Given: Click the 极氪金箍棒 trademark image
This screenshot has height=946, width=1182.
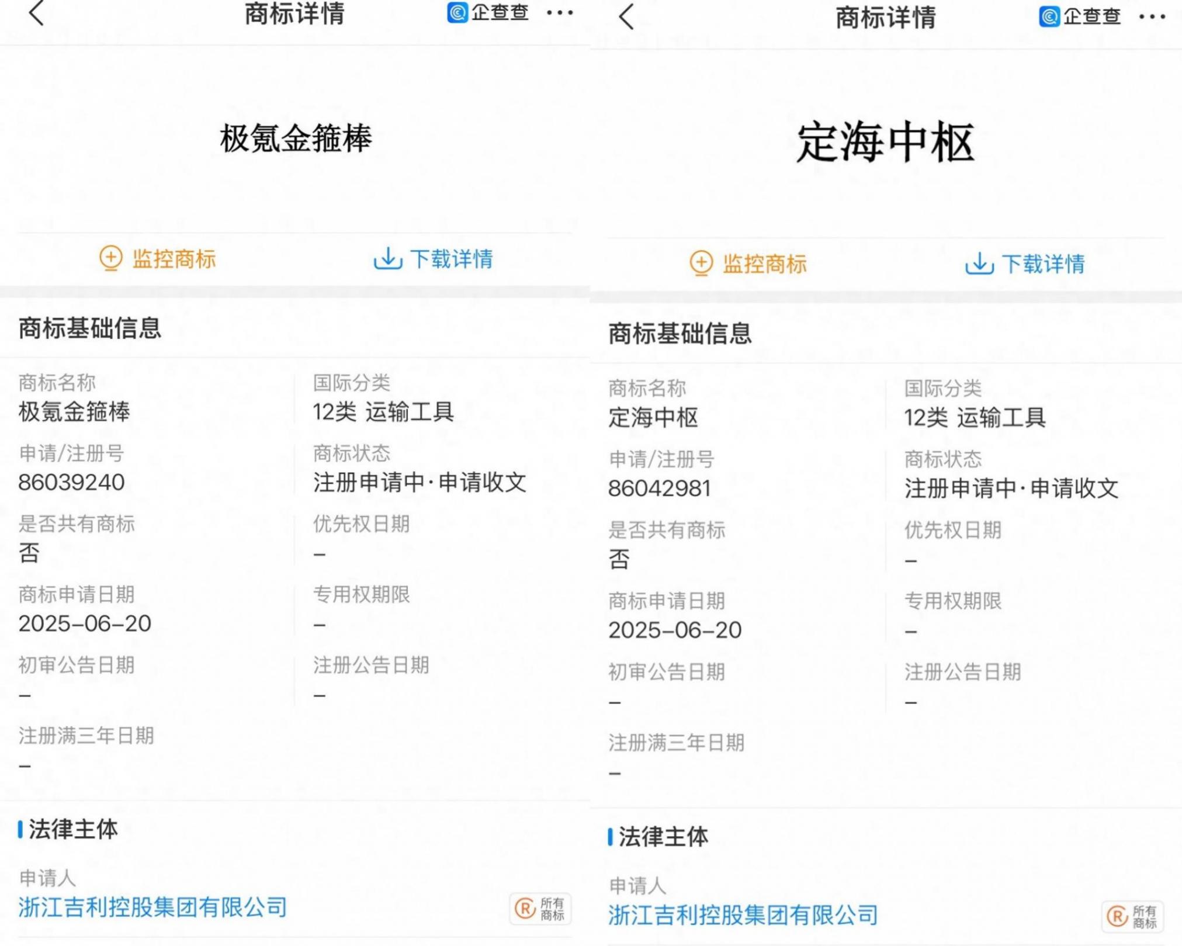Looking at the screenshot, I should click(296, 139).
